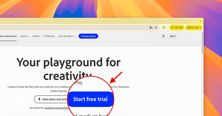Bookmark this page with the star icon
This screenshot has height=116, width=222.
point(156,28)
